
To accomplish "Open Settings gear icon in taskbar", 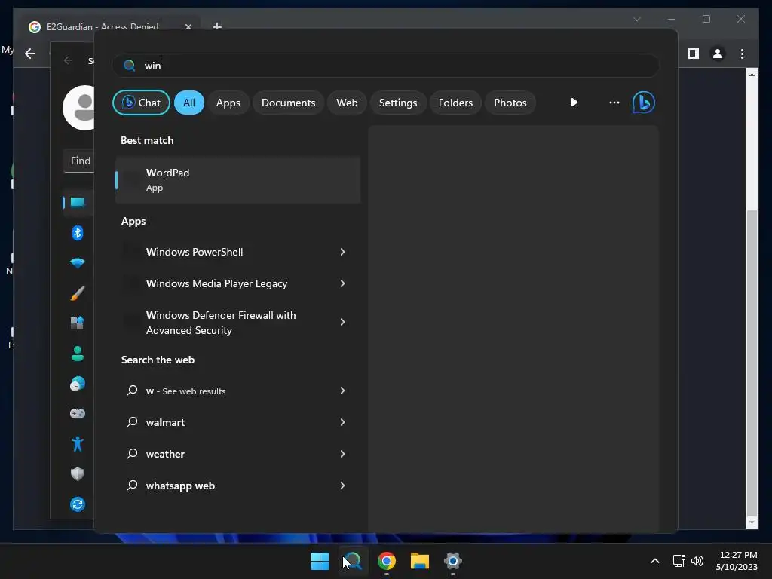I will click(453, 561).
